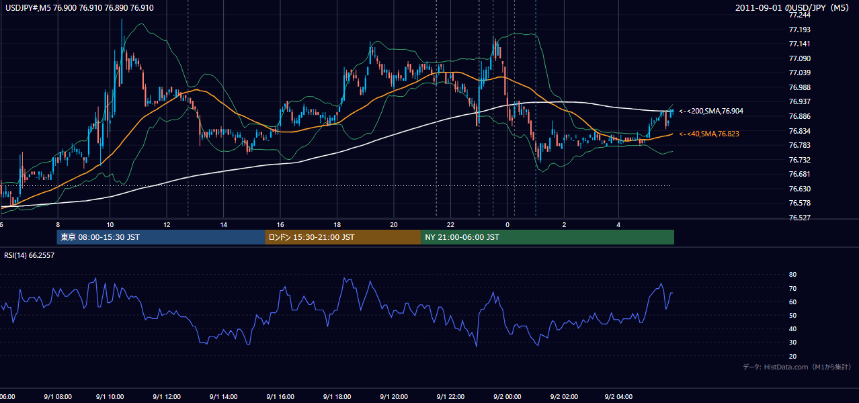Click price level 77.244 on the axis
Image resolution: width=859 pixels, height=403 pixels.
(801, 15)
